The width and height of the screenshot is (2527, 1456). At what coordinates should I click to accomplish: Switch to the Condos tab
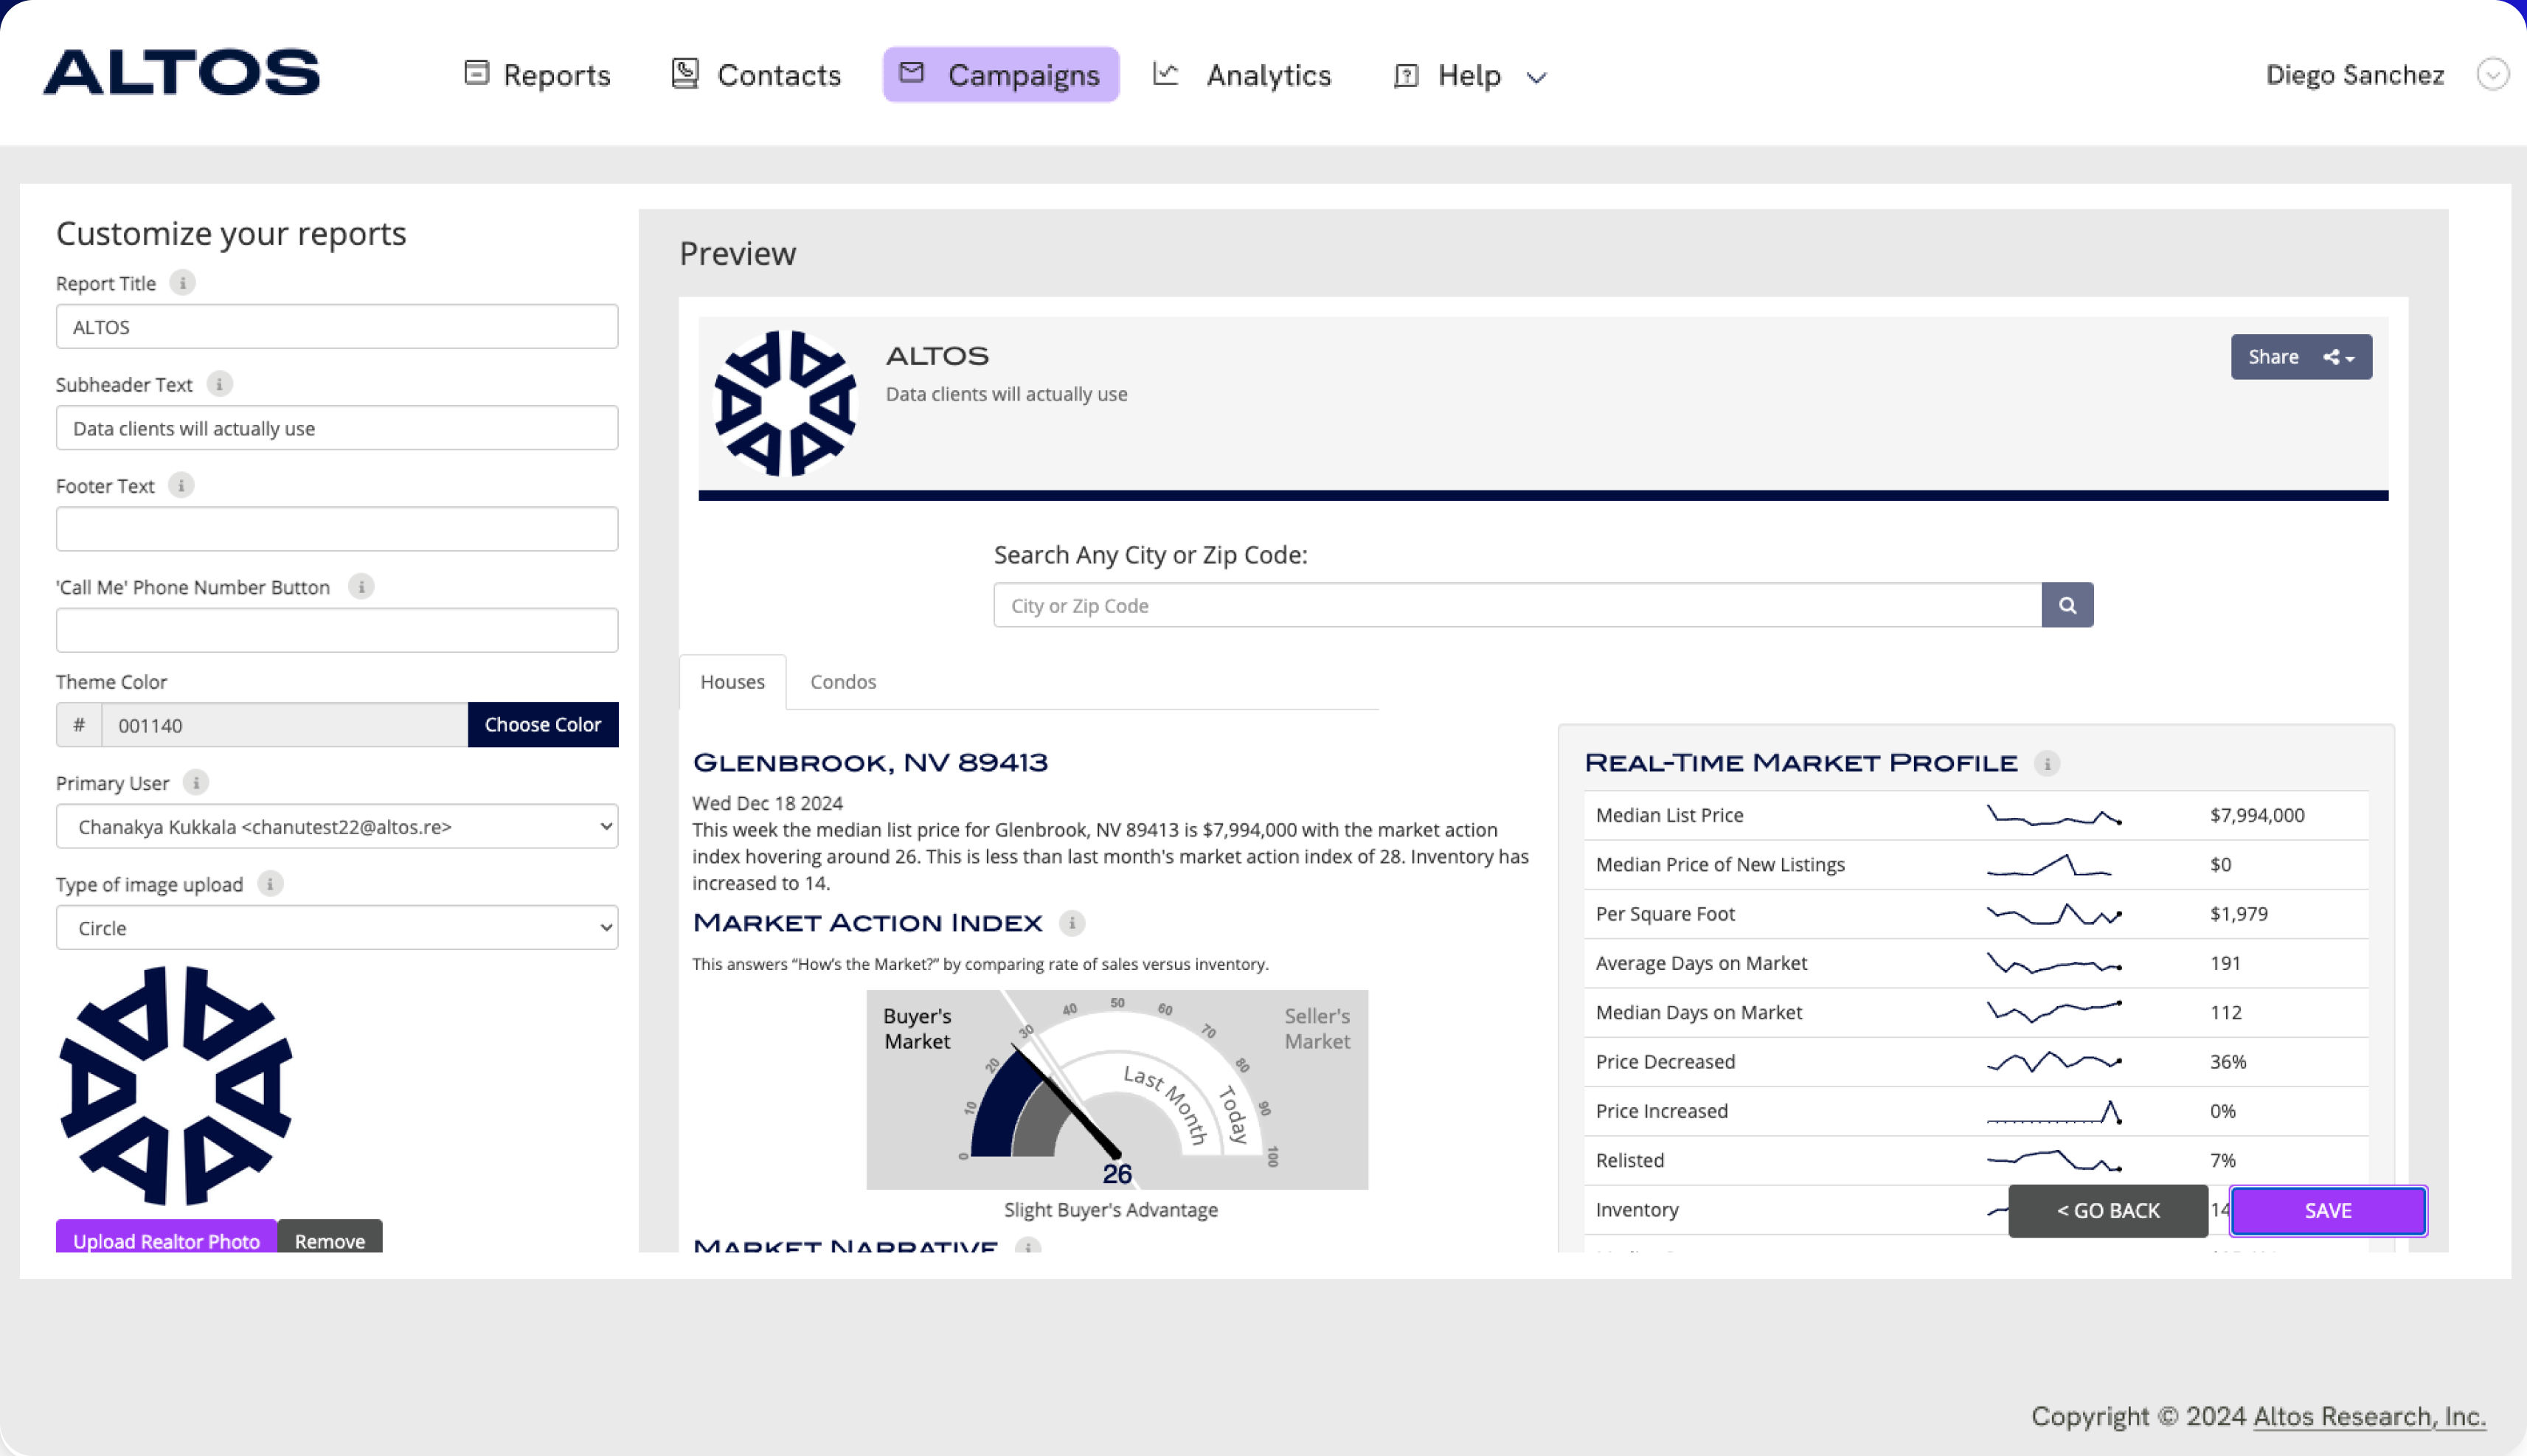842,680
